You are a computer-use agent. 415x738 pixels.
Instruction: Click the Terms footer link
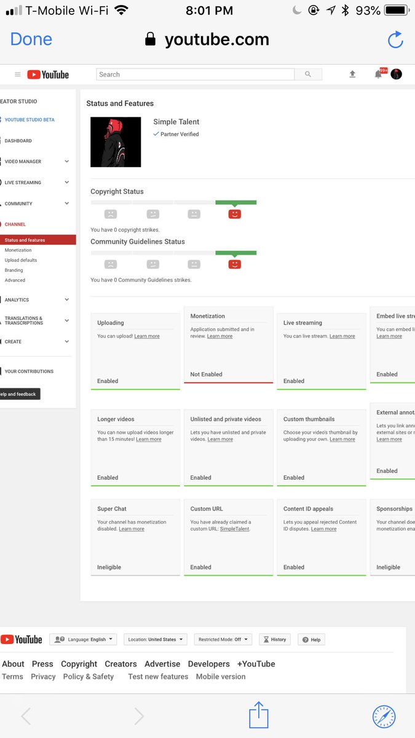[12, 676]
